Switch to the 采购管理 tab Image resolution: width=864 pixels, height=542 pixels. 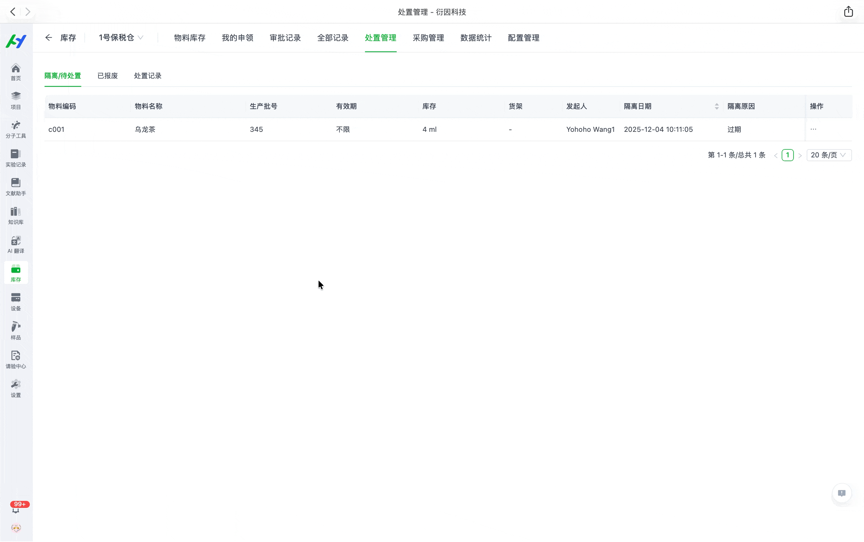428,38
